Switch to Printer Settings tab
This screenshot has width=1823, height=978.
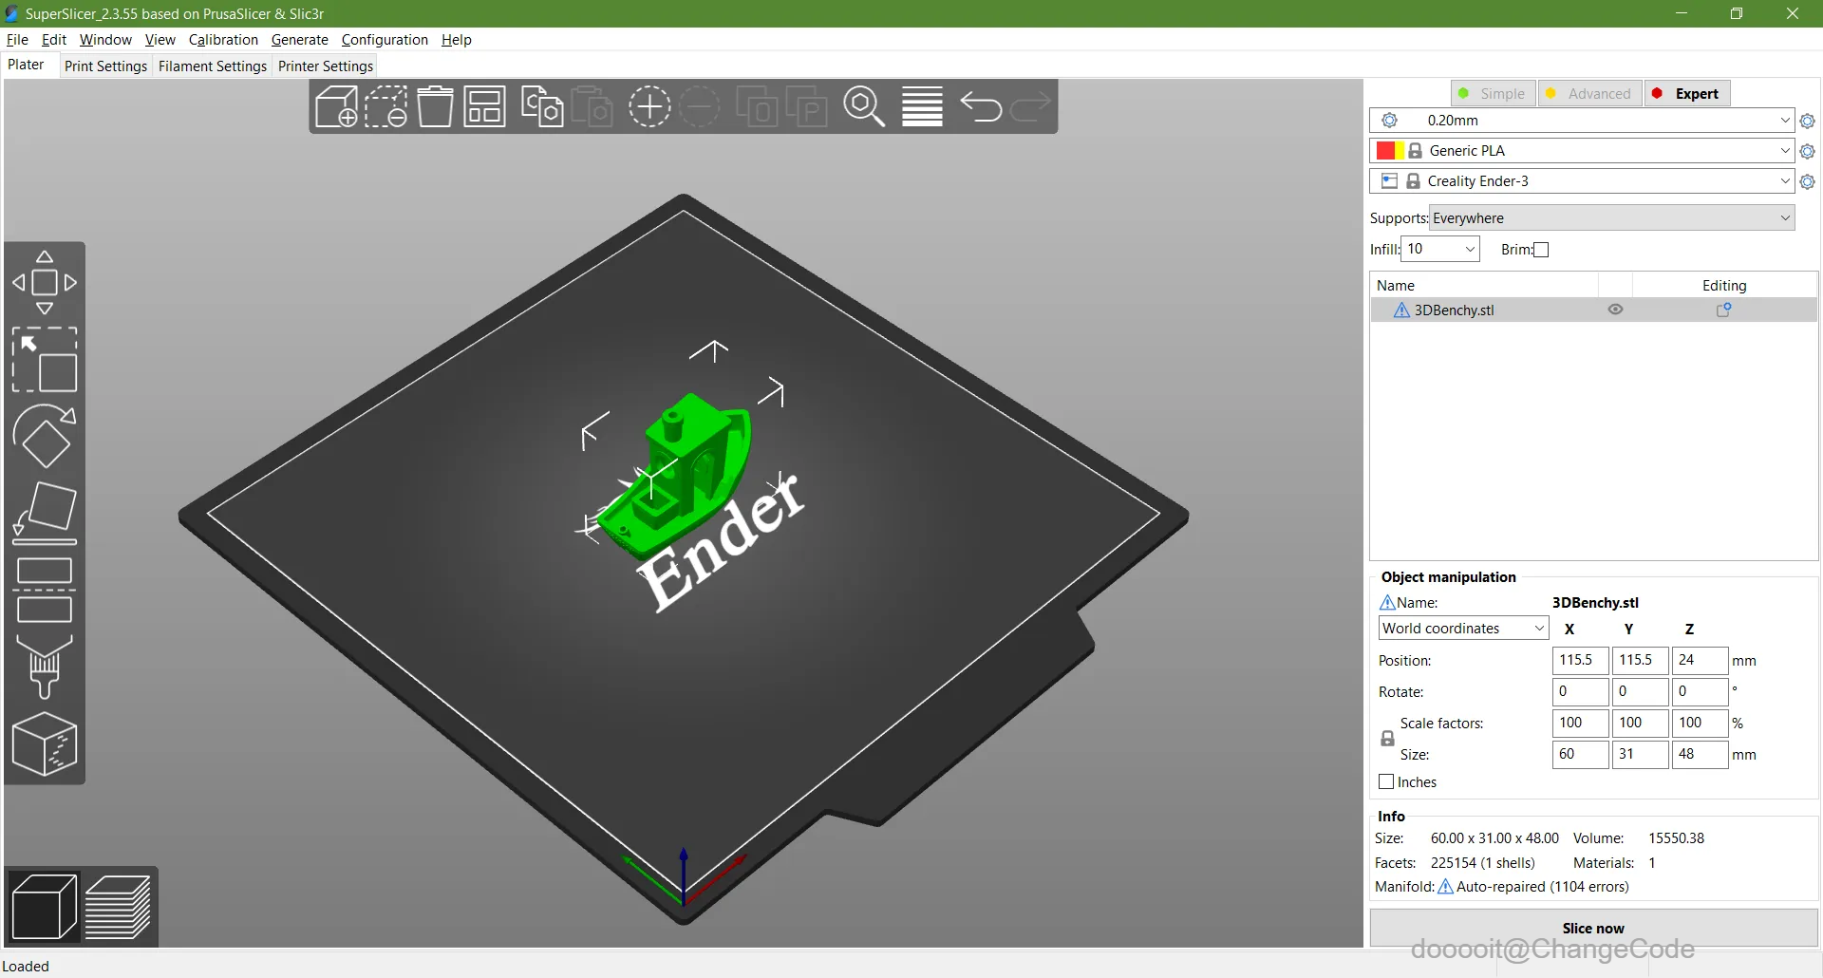(326, 66)
